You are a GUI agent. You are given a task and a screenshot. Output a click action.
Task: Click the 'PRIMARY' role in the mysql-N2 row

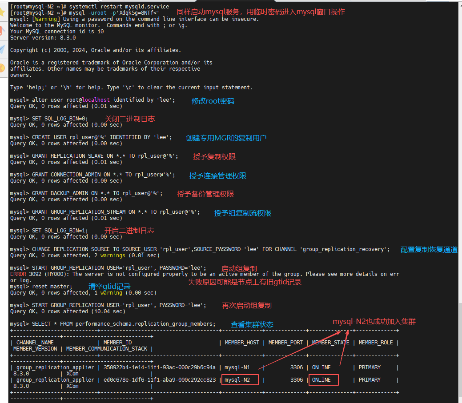click(x=370, y=380)
